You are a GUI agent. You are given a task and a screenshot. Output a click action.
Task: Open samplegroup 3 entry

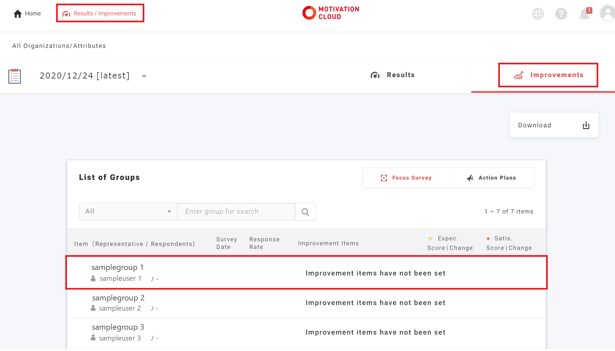(x=118, y=327)
